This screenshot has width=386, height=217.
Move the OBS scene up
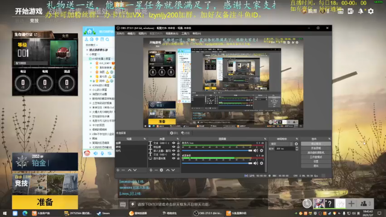(130, 170)
